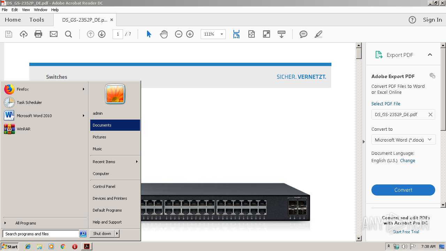The image size is (446, 251).
Task: Open the View menu
Action: (26, 10)
